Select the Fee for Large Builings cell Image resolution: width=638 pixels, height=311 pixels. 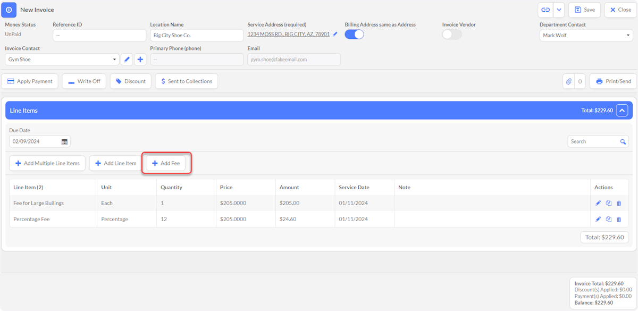click(x=53, y=203)
